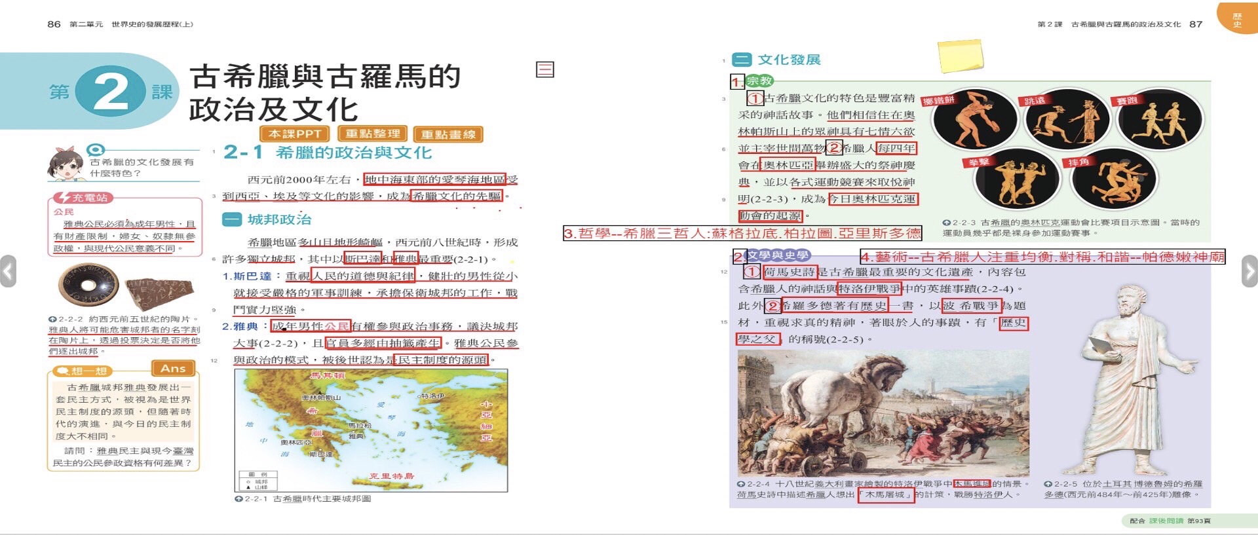Click the lesson title 古希臘與古羅馬的政治及文化
The width and height of the screenshot is (1258, 535).
[x=325, y=92]
